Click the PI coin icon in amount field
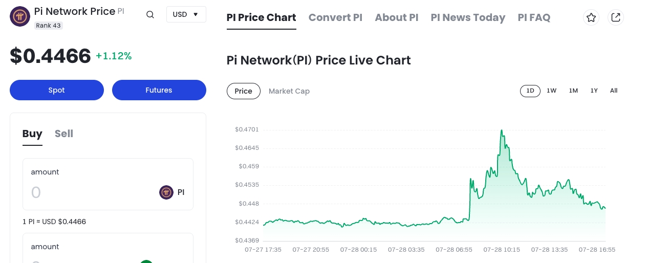This screenshot has height=263, width=647. click(x=166, y=192)
